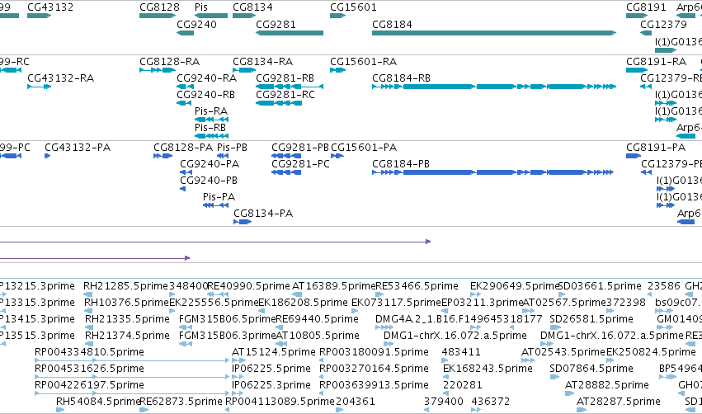Select EST RE53466.5prime

pos(379,294)
